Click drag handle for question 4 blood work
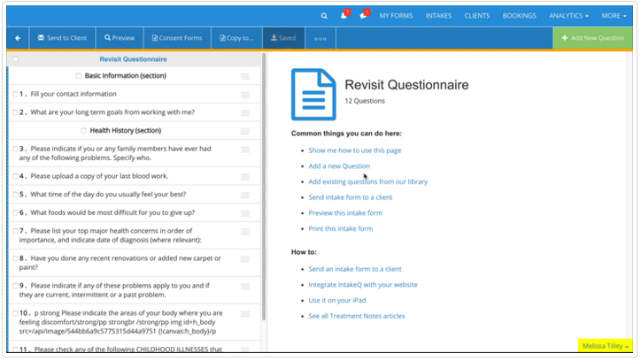This screenshot has height=361, width=641. click(245, 177)
